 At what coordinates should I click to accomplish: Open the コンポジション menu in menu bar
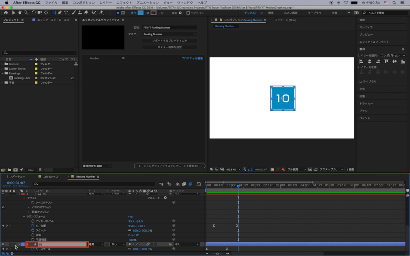coord(84,2)
